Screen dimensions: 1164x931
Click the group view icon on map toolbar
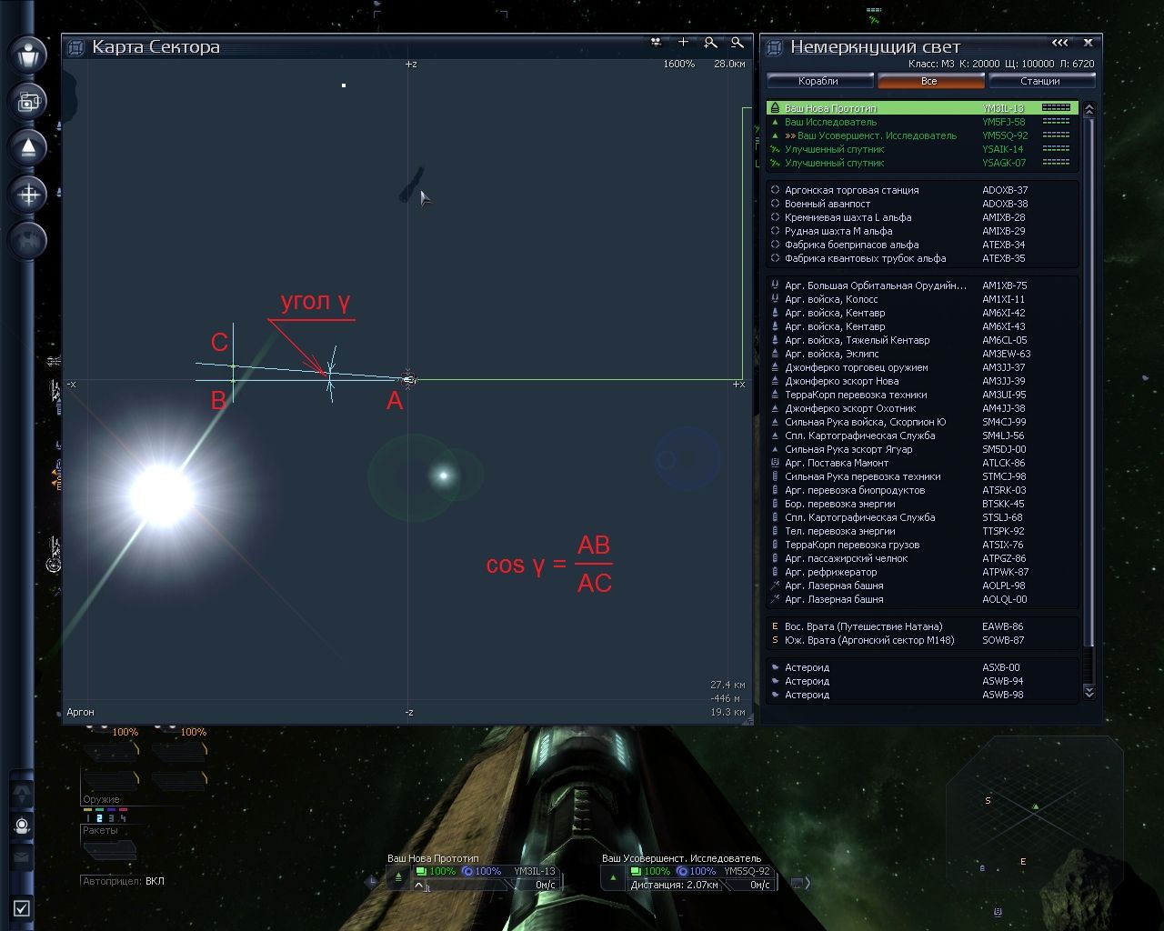tap(657, 42)
